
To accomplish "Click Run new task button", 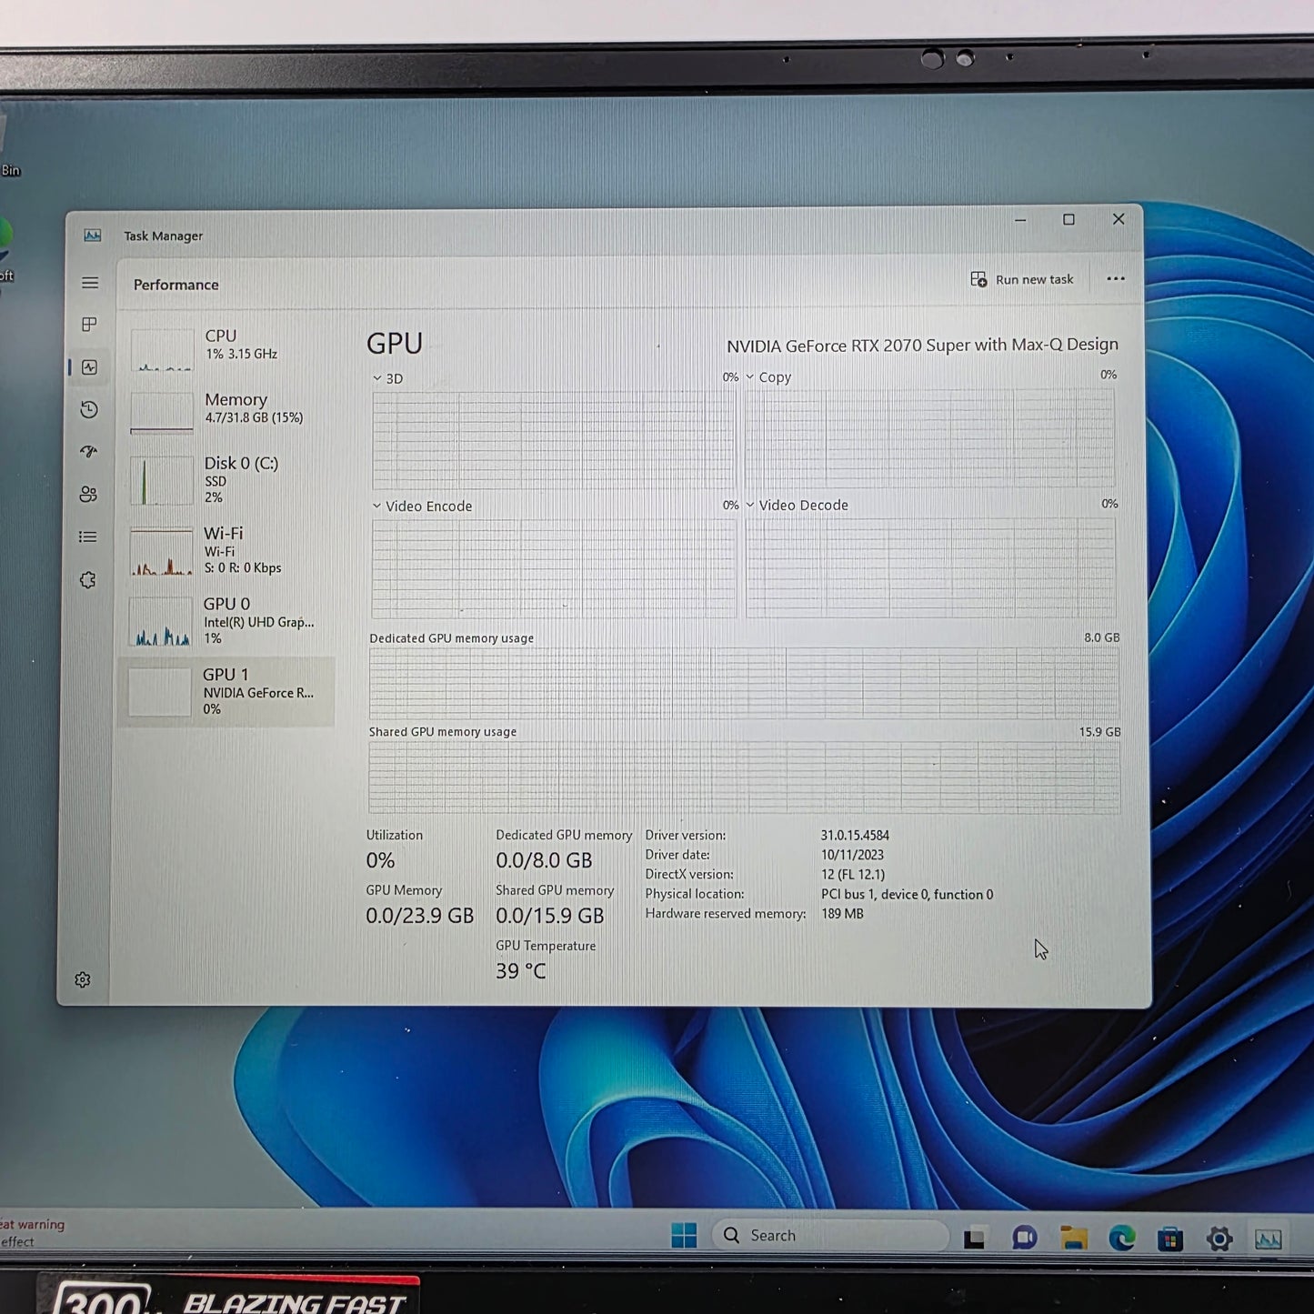I will coord(1022,279).
